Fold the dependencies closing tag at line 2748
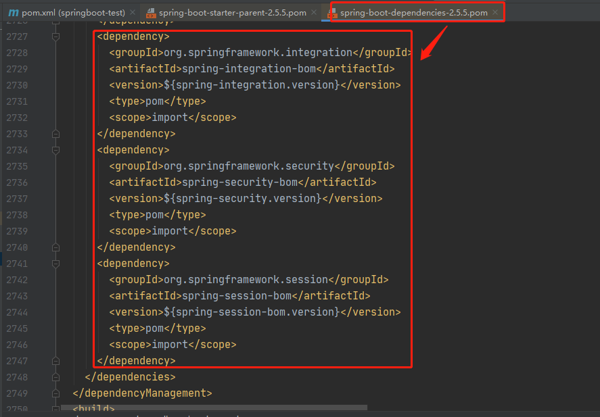 [x=56, y=377]
